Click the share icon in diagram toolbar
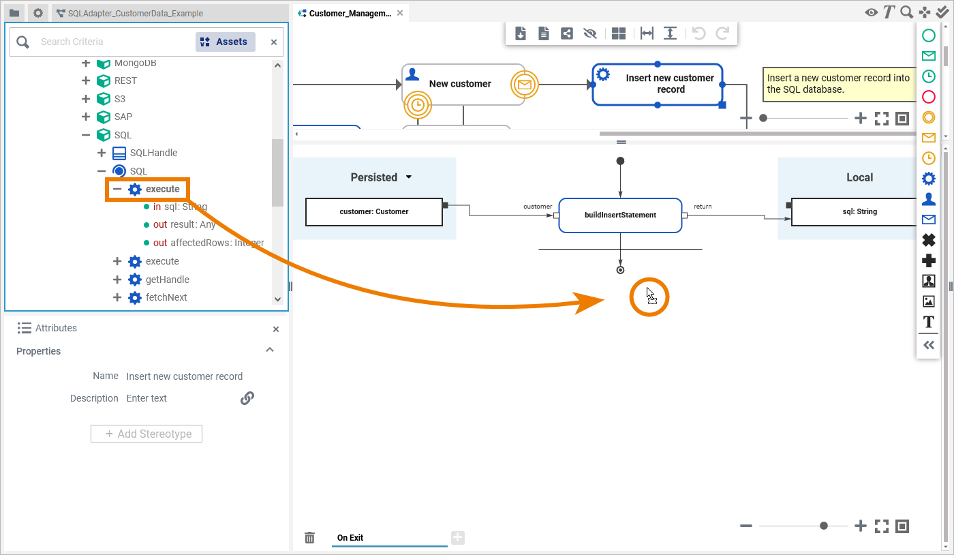 click(566, 33)
